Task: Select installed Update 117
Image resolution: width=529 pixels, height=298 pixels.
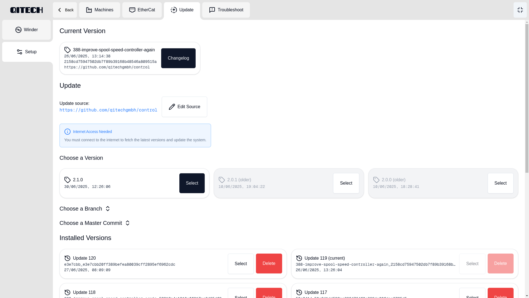Action: (x=472, y=293)
